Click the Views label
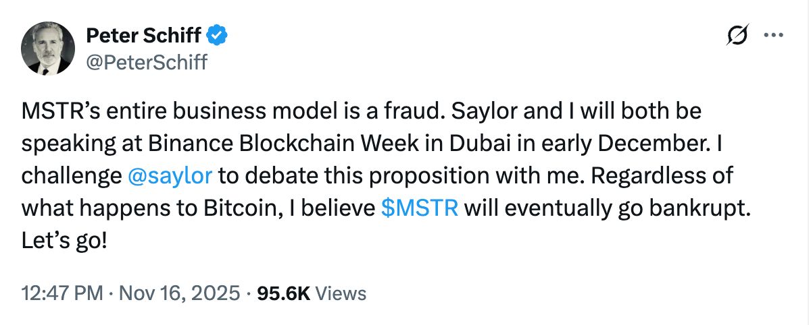 341,293
